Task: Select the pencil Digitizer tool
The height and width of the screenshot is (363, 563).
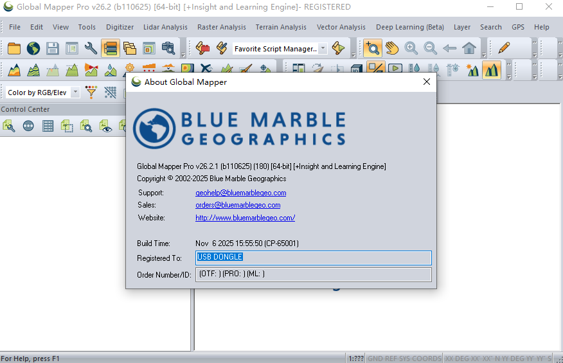Action: click(504, 48)
